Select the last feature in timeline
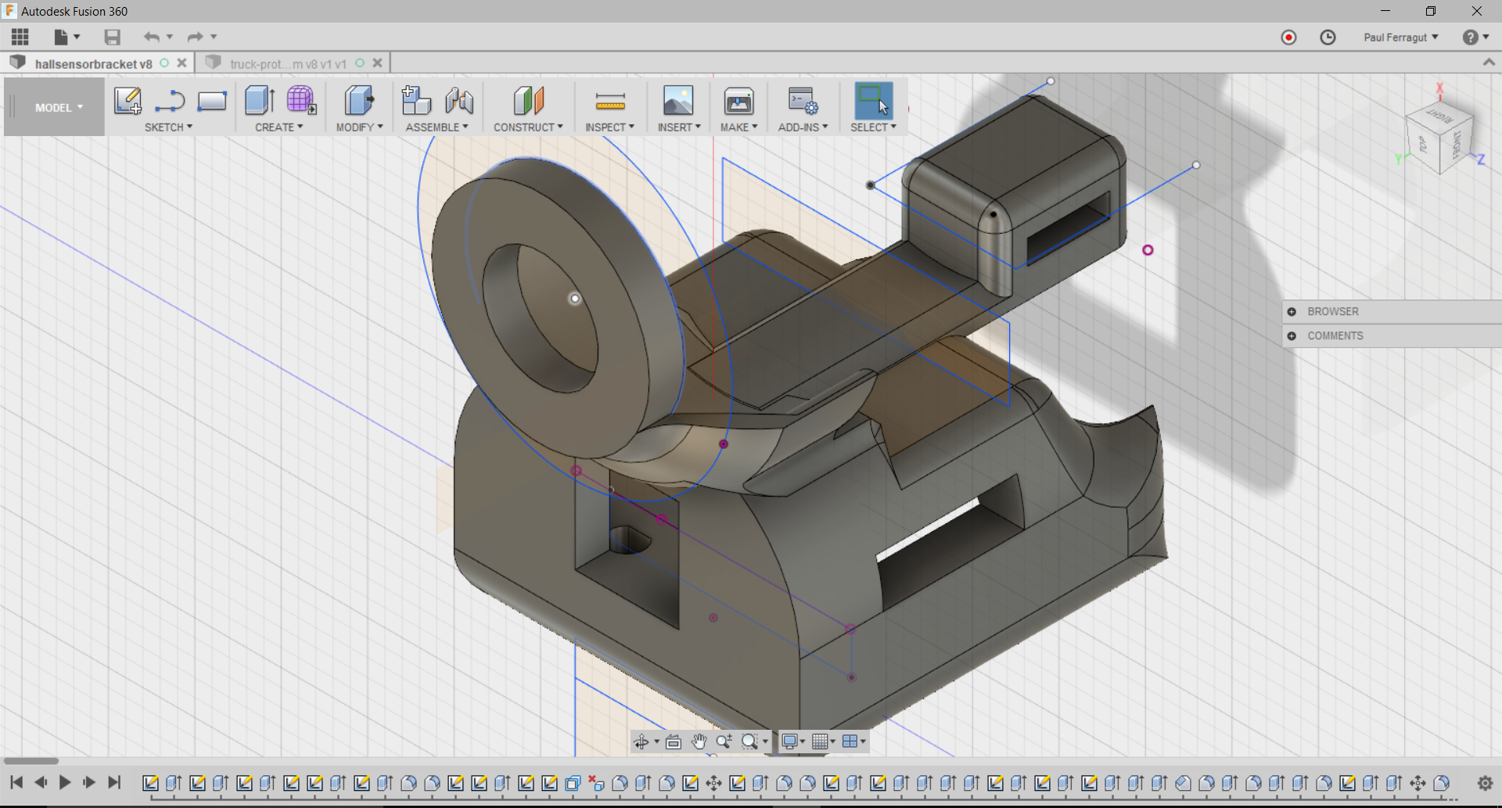The image size is (1502, 808). click(x=1441, y=783)
